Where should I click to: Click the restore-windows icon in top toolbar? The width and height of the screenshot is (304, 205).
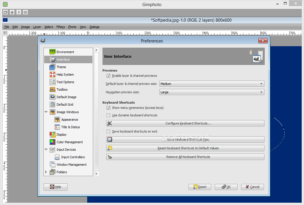coord(5,12)
